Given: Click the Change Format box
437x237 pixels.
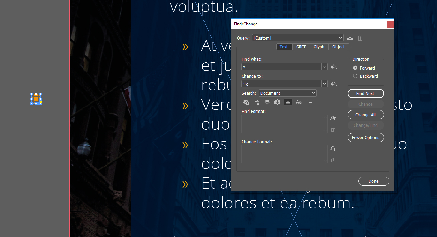Looking at the screenshot, I should click(284, 154).
